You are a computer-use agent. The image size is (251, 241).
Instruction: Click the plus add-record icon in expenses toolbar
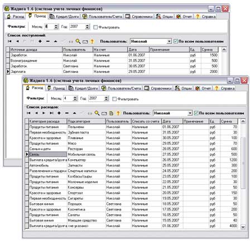click(x=59, y=113)
